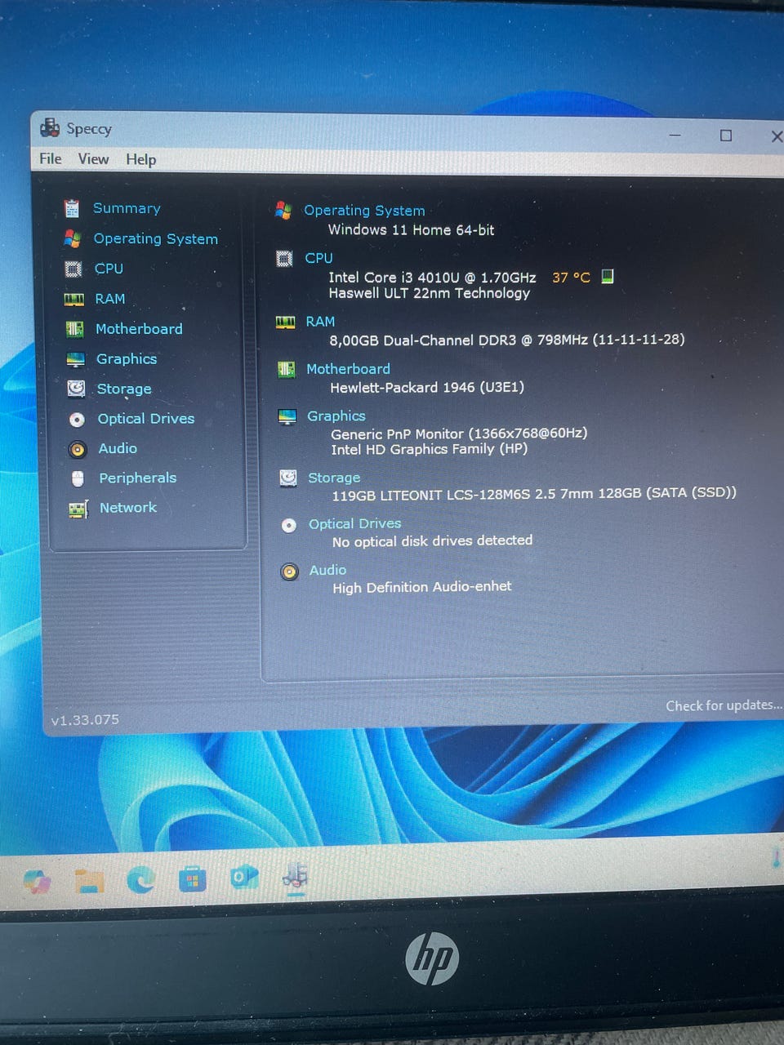Click the Motherboard heading link in summary

tap(348, 369)
